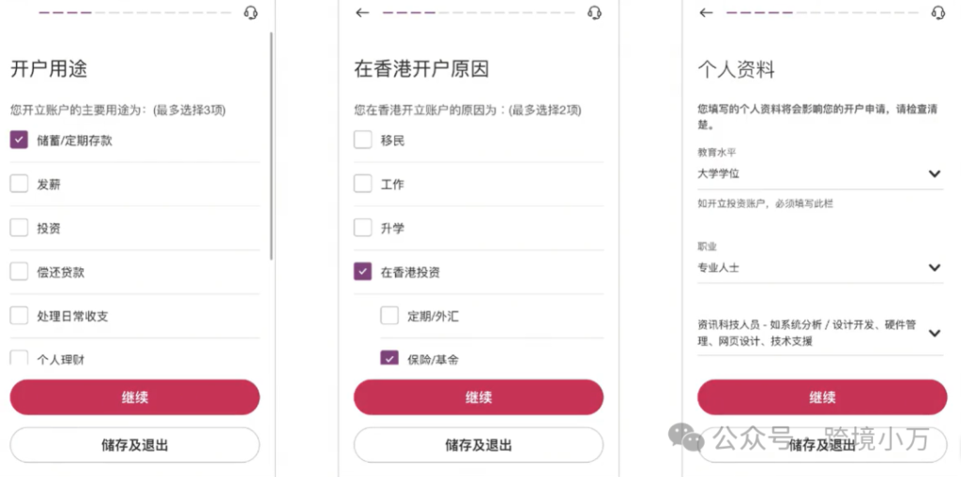The width and height of the screenshot is (961, 477).
Task: Open the 职业 dropdown showing 专业人士
Action: tap(820, 268)
